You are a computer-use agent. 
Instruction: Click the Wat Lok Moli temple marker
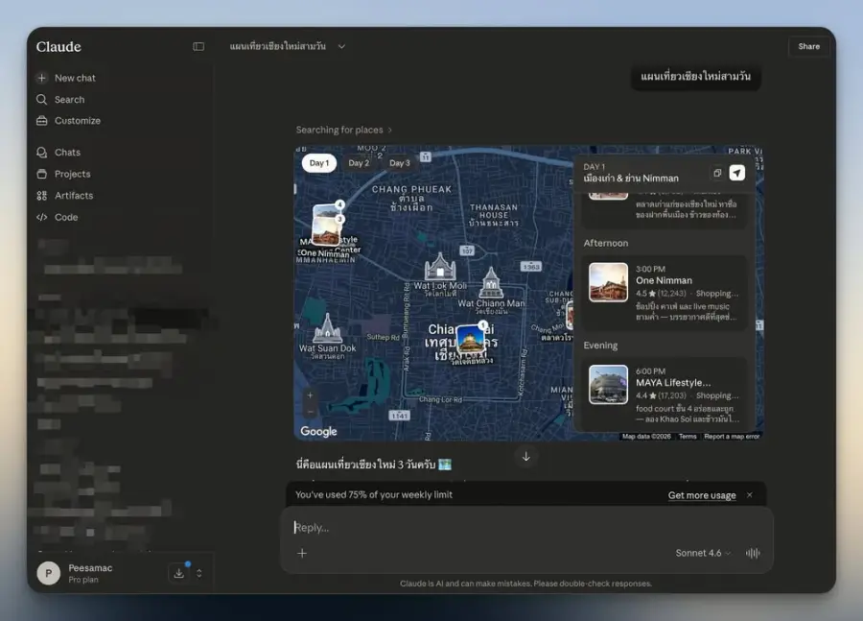(x=440, y=267)
